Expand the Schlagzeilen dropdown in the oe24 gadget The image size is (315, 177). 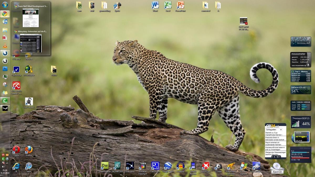click(x=281, y=130)
